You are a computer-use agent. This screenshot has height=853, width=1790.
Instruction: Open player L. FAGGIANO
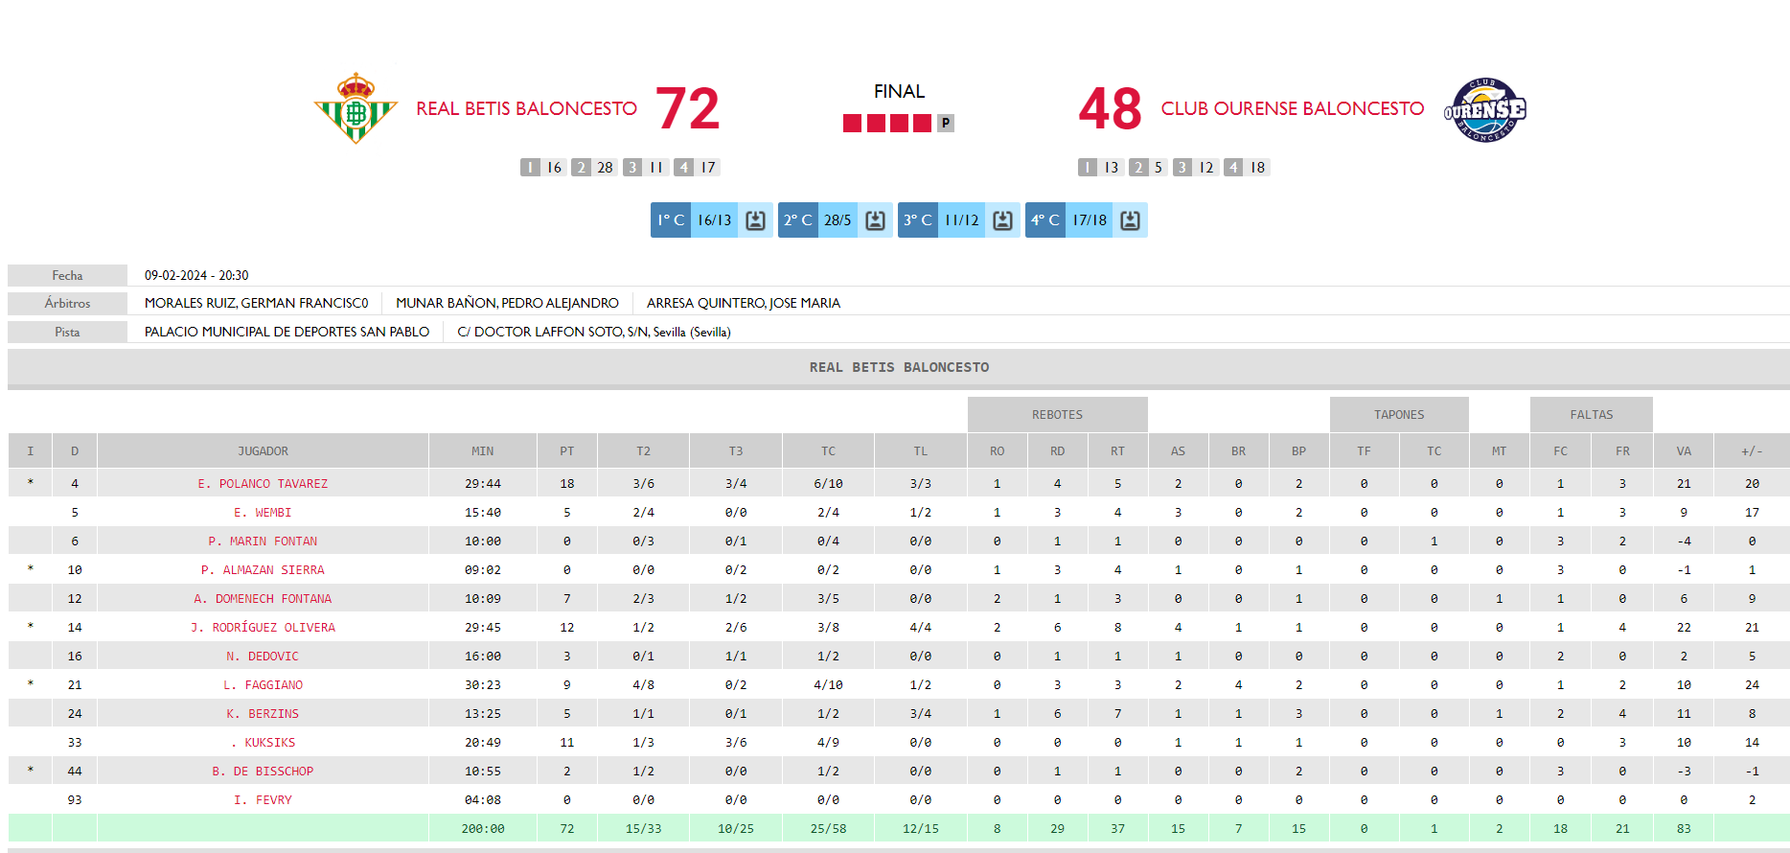pos(263,685)
